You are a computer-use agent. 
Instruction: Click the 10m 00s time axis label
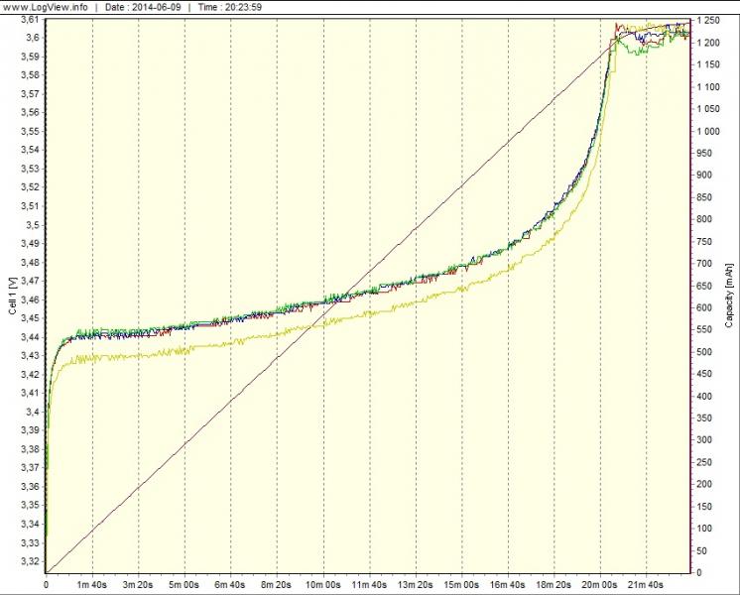click(x=322, y=584)
